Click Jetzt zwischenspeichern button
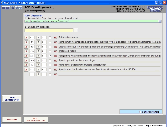167x127 pixels. [x=36, y=120]
